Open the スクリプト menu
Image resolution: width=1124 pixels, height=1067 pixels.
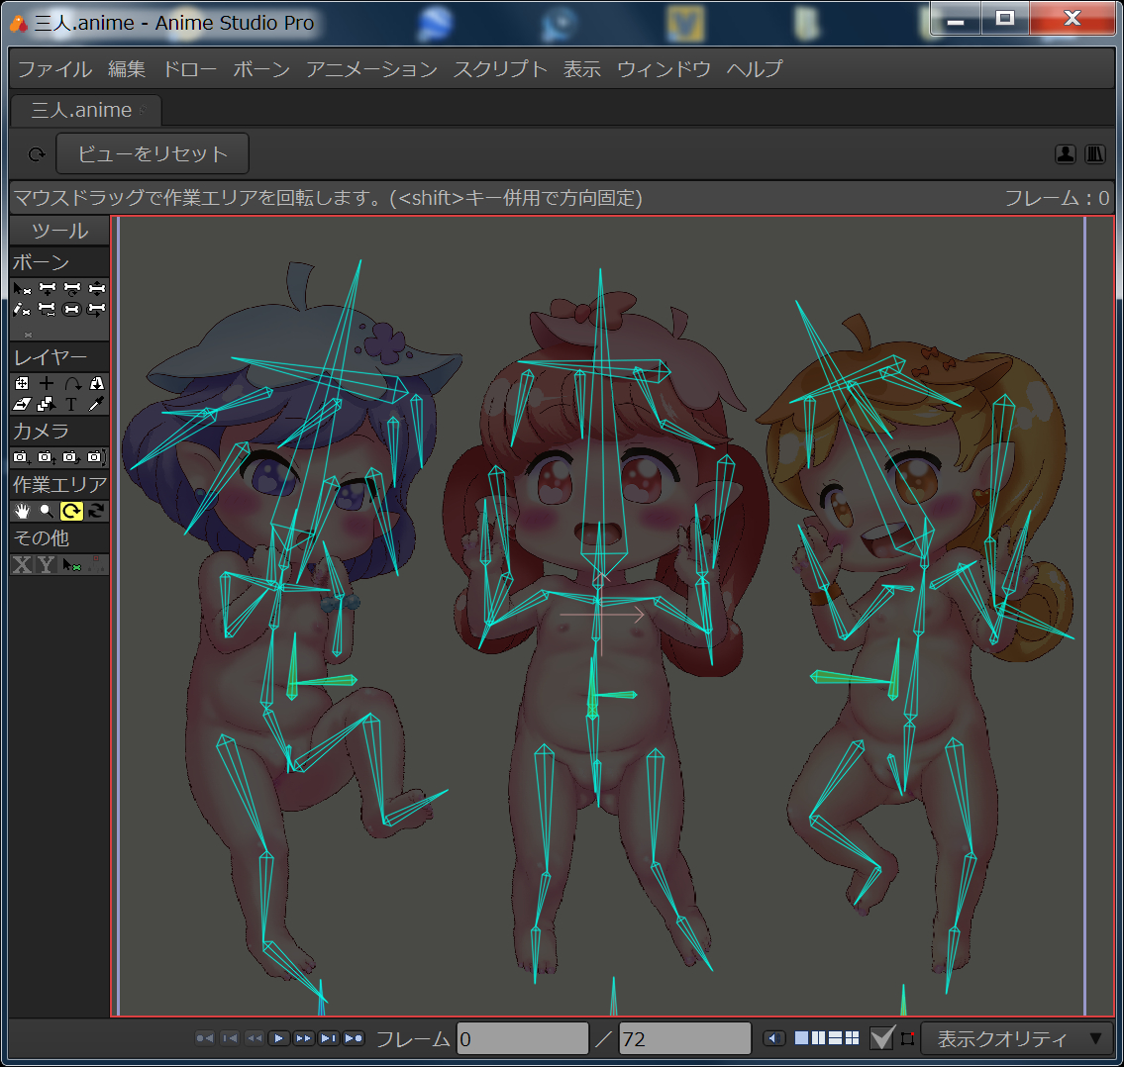pyautogui.click(x=500, y=69)
